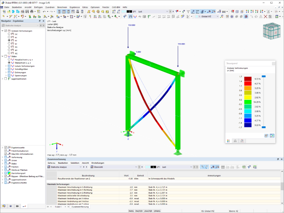Click the Print icon in toolbar
This screenshot has height=213, width=284.
click(32, 12)
